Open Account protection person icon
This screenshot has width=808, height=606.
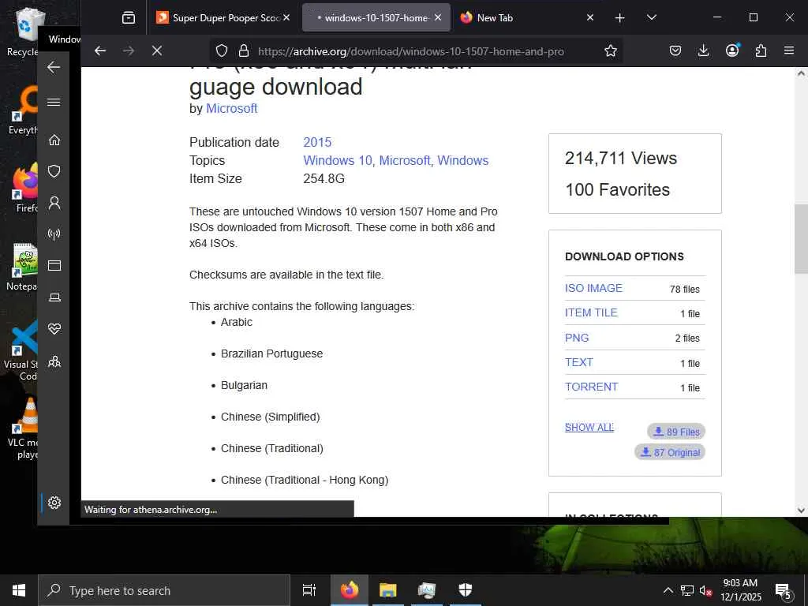click(54, 203)
